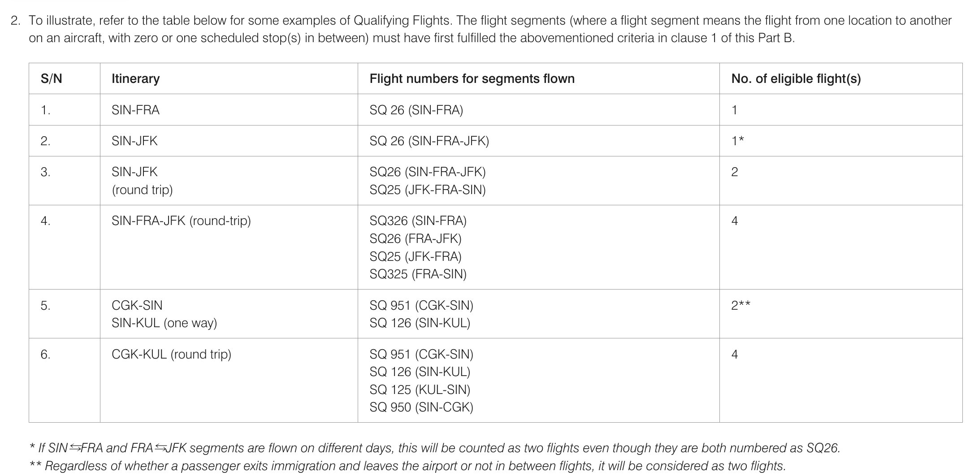Viewport: 970px width, 476px height.
Task: Click the SQ326 (SIN-FRA) flight entry
Action: 418,221
